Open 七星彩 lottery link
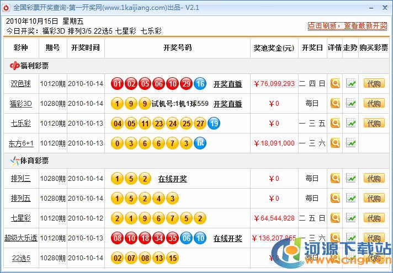 coord(21,218)
